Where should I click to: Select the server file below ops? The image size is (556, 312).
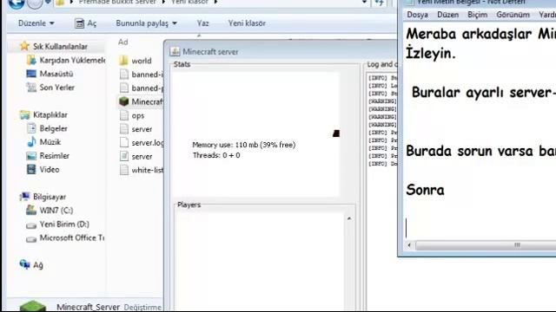tap(142, 129)
